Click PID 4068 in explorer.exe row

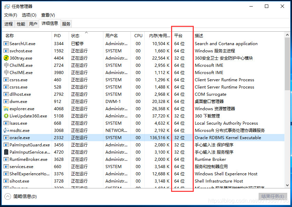click(59, 108)
